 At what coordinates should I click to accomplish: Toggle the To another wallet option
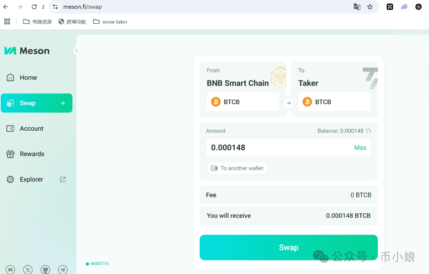click(x=237, y=168)
